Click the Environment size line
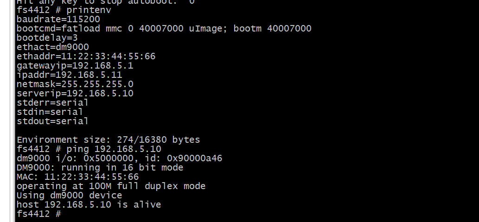Viewport: 479px width, 222px height. (109, 140)
